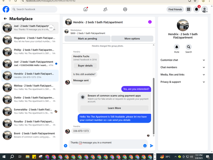Open the unread Joel conversation with phone number

[x=30, y=64]
